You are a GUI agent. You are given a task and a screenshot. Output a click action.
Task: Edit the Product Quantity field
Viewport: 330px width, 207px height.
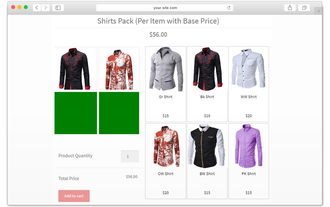pos(130,156)
